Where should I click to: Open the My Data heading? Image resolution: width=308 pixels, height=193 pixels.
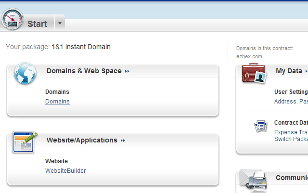point(289,71)
